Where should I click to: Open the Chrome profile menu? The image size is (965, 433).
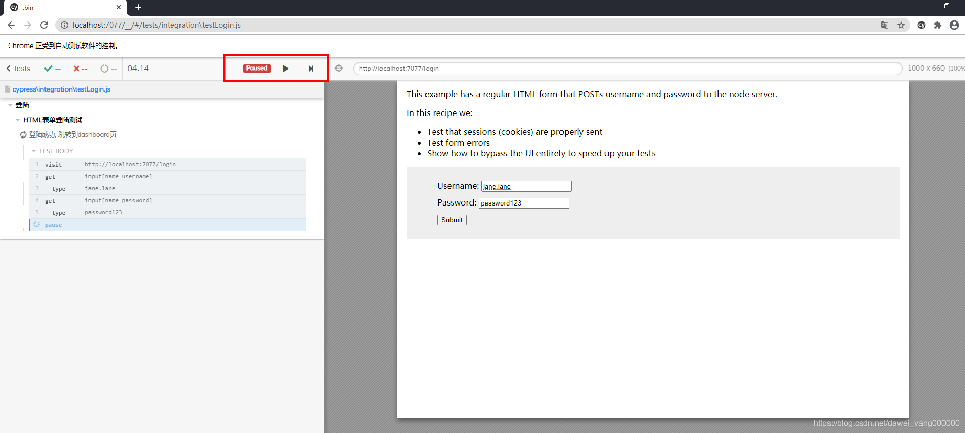click(954, 25)
